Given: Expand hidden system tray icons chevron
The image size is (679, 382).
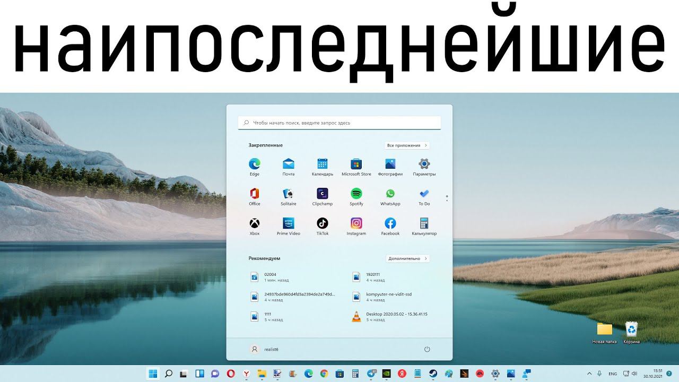Looking at the screenshot, I should (589, 374).
